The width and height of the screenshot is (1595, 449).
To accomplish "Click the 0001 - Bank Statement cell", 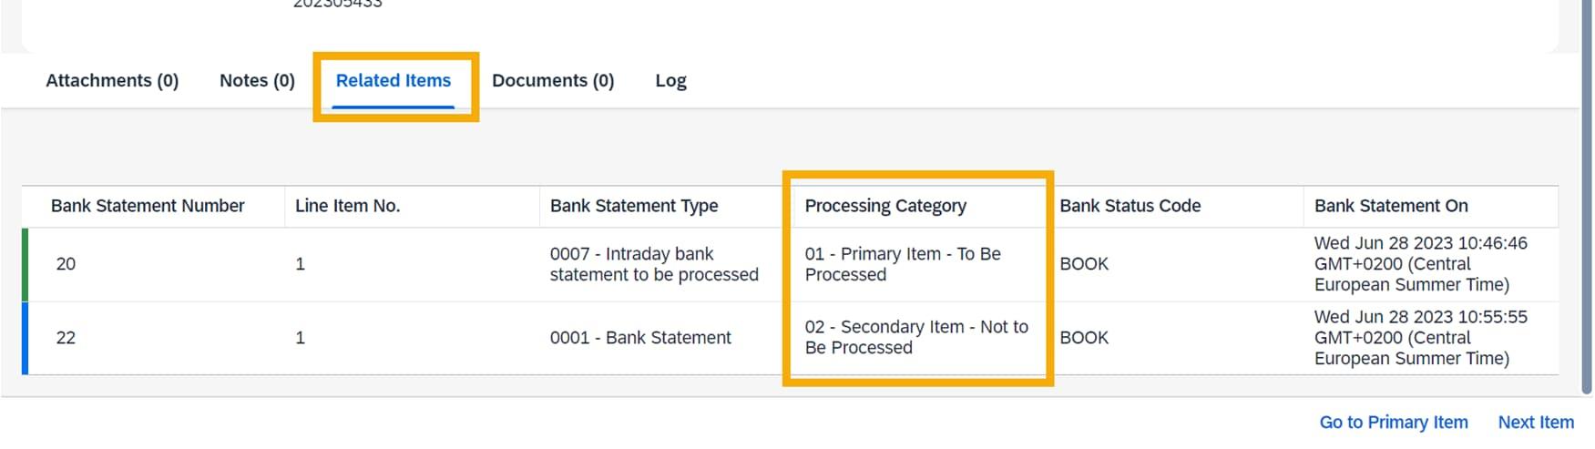I will click(x=640, y=339).
